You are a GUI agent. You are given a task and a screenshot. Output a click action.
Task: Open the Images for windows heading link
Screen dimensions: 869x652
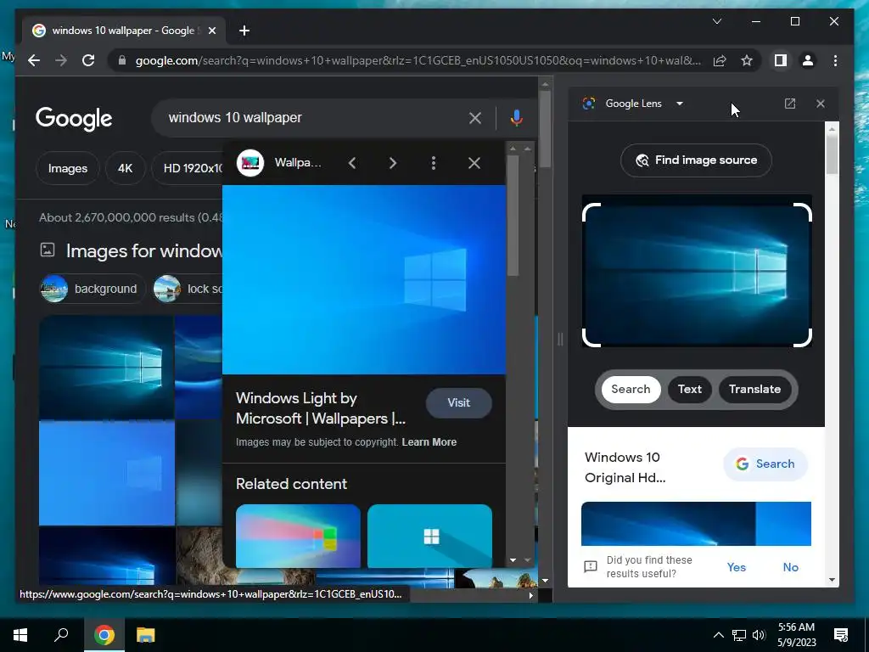(144, 250)
